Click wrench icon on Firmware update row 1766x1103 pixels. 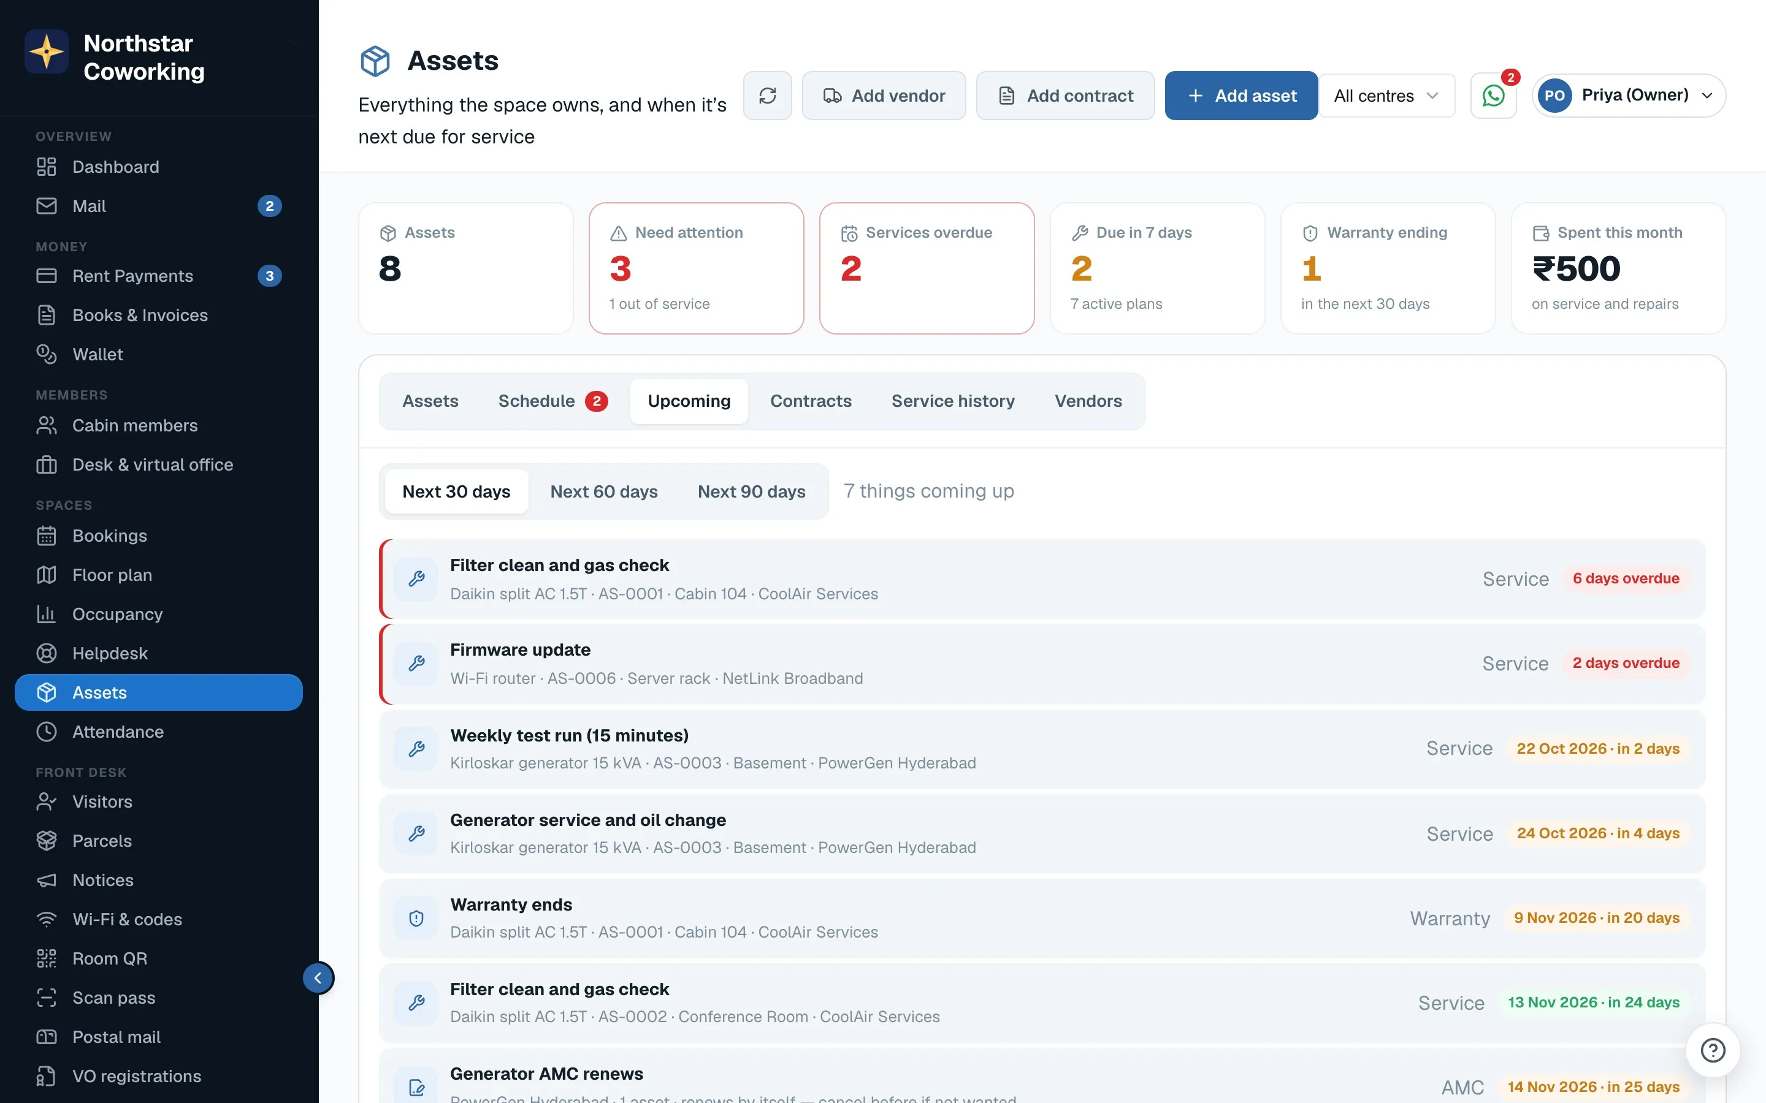click(x=417, y=663)
